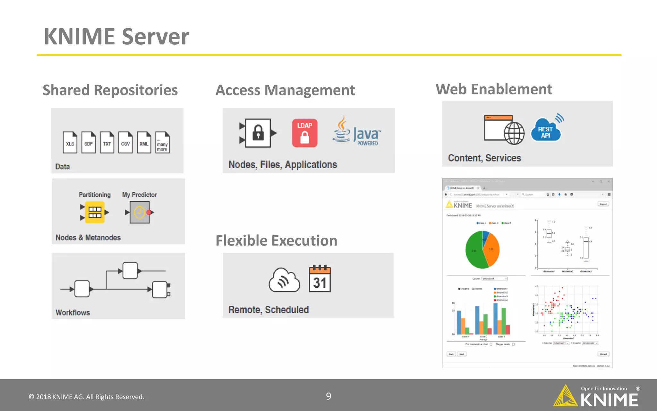657x411 pixels.
Task: Click the REST API cloud icon
Action: coord(547,127)
